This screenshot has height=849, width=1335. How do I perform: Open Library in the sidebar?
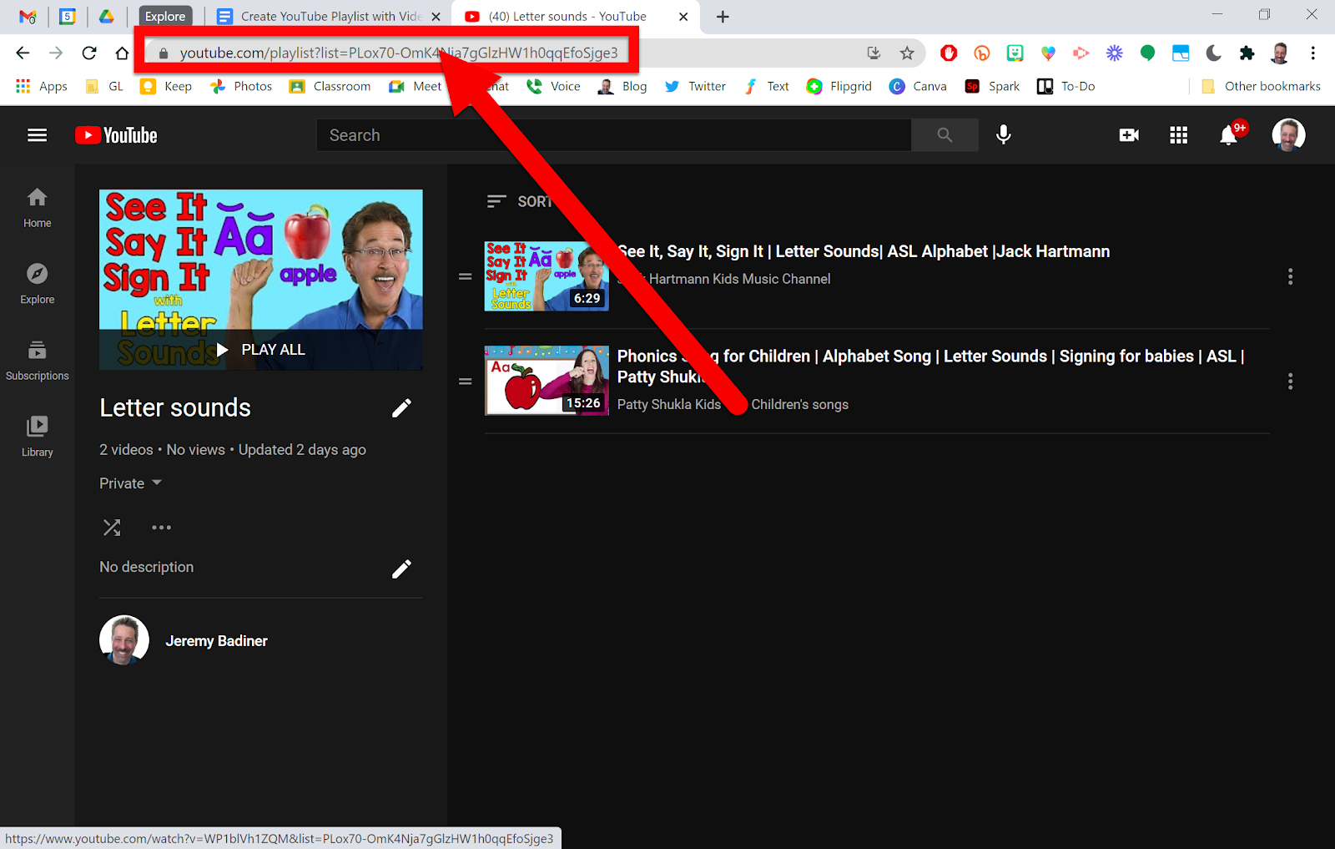click(38, 437)
